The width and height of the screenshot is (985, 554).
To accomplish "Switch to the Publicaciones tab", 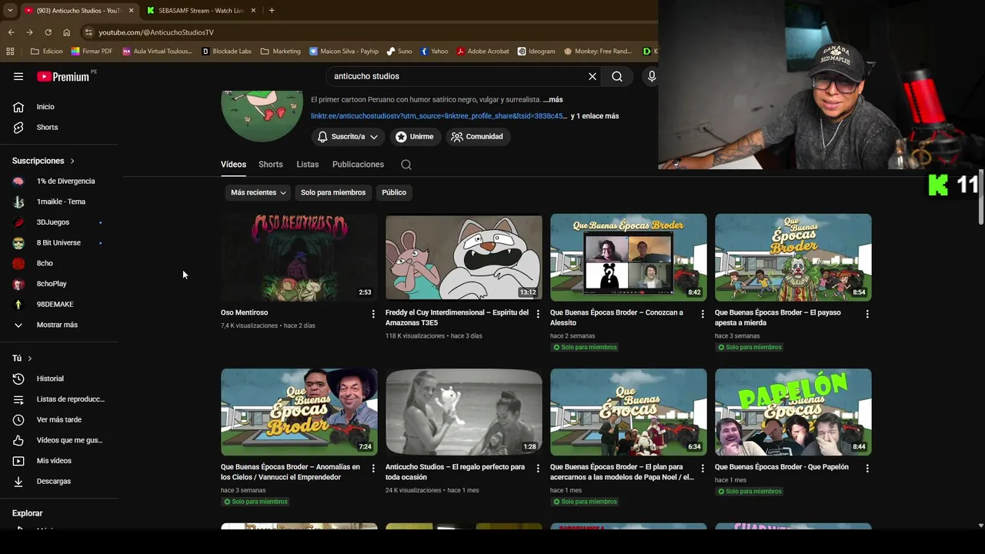I will pyautogui.click(x=358, y=165).
